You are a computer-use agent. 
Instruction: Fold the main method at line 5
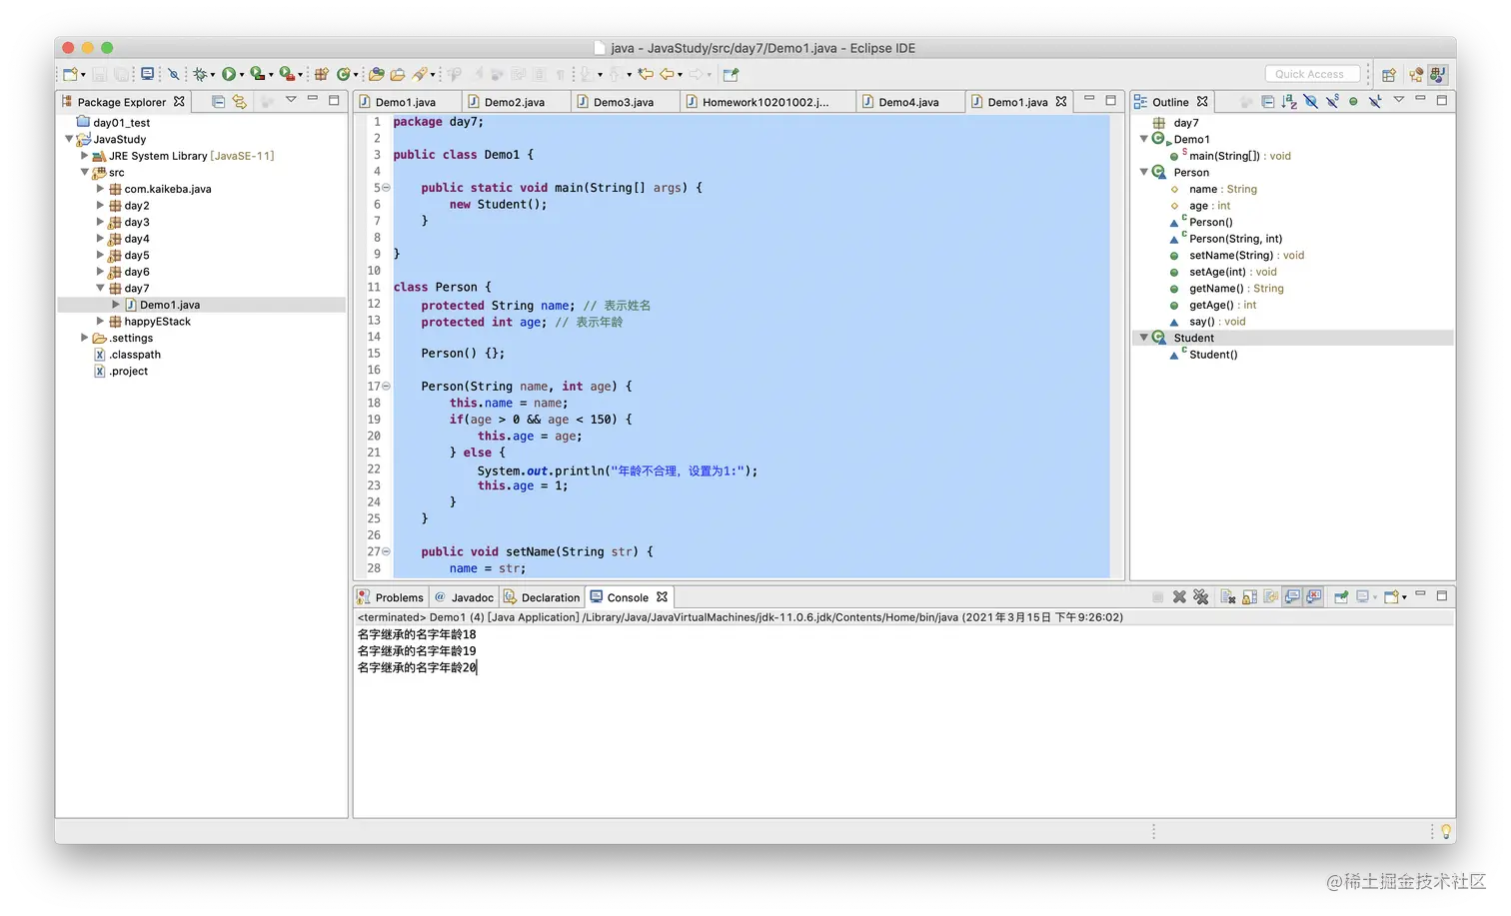click(386, 188)
